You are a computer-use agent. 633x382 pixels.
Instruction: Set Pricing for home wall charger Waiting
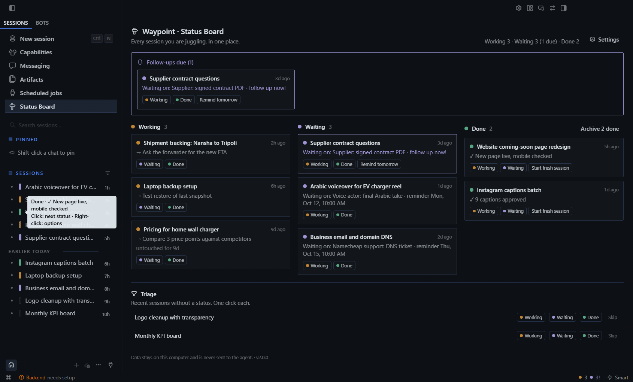149,260
